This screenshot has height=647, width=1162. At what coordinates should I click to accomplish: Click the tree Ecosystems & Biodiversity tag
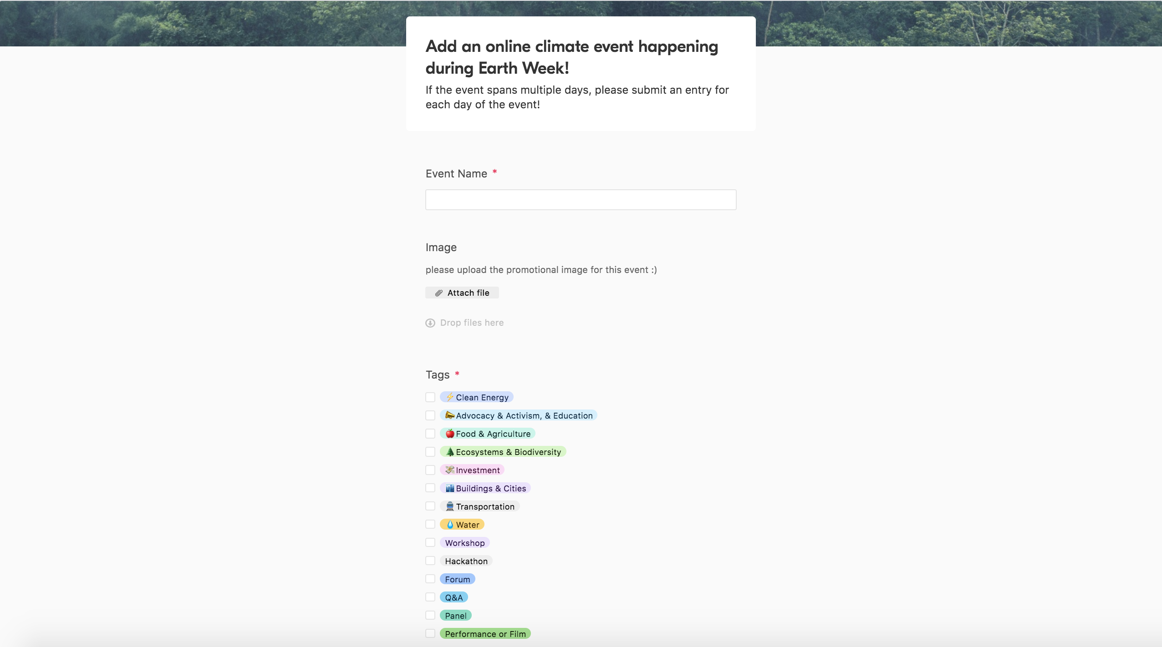(x=503, y=452)
